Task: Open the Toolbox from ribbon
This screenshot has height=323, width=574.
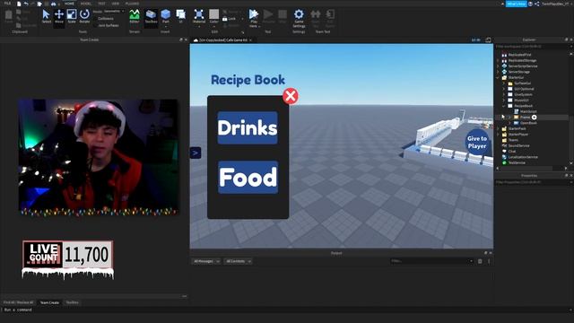Action: 151,17
